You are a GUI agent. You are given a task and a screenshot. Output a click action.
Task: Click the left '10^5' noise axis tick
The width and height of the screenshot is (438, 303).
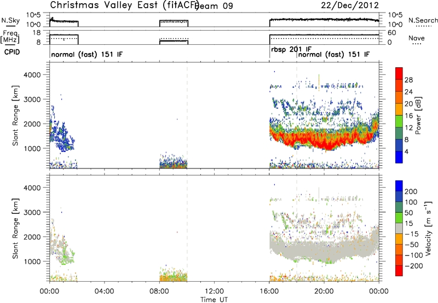[34, 15]
